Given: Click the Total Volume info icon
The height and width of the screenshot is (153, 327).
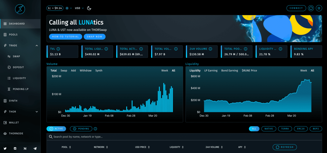Looking at the screenshot, I should pos(176,49).
